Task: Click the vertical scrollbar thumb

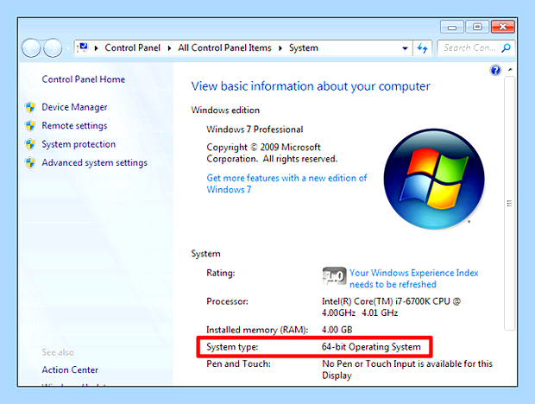Action: [x=509, y=204]
